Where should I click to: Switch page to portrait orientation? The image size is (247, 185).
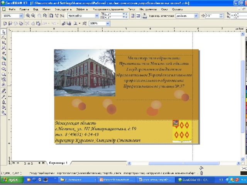tap(132, 16)
